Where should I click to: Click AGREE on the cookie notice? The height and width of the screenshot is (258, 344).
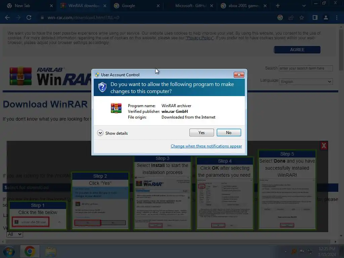pyautogui.click(x=297, y=50)
